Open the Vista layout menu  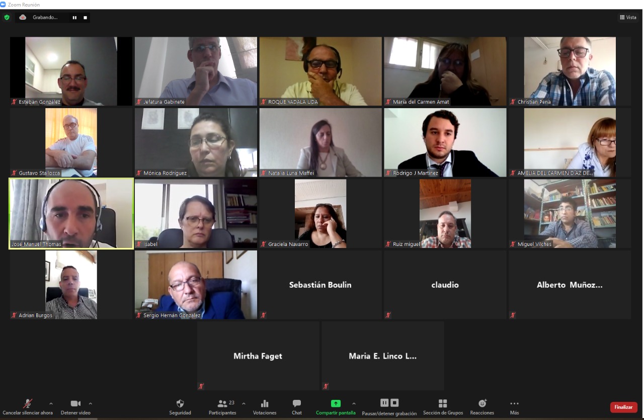click(628, 17)
